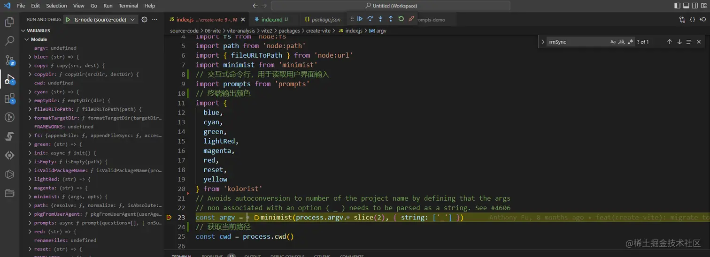The image size is (710, 257).
Task: Close the index.js editor tab
Action: [243, 20]
